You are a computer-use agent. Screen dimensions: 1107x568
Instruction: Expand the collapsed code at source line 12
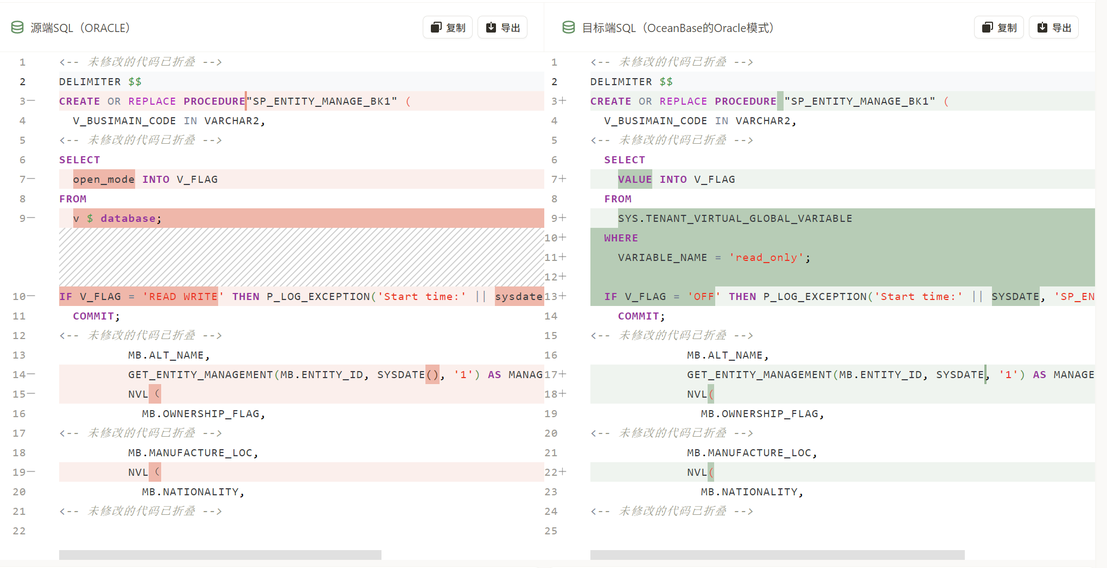coord(141,335)
